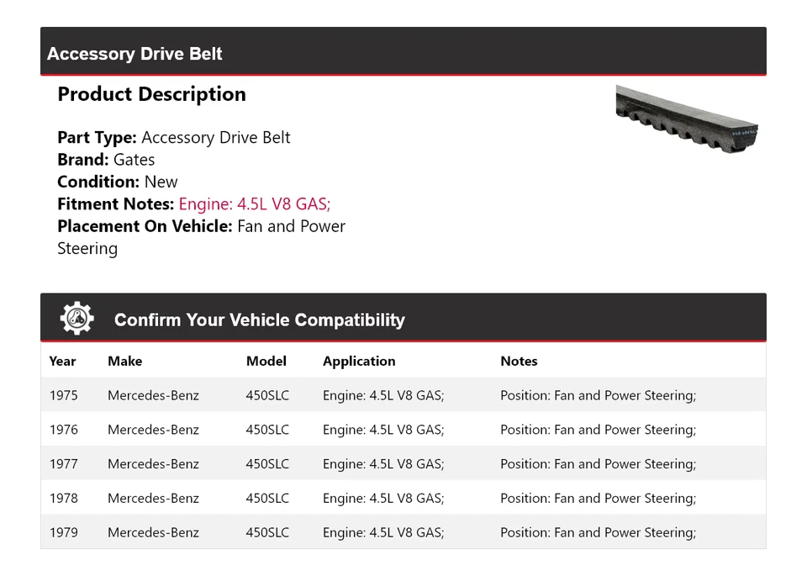The width and height of the screenshot is (807, 576).
Task: Click the Part Type: Accessory Drive Belt line
Action: (173, 138)
